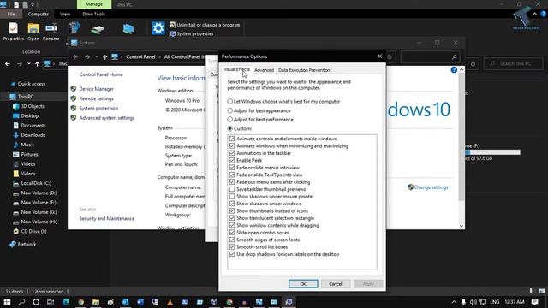
Task: Check Save taskbar thumbnail previews
Action: click(232, 189)
